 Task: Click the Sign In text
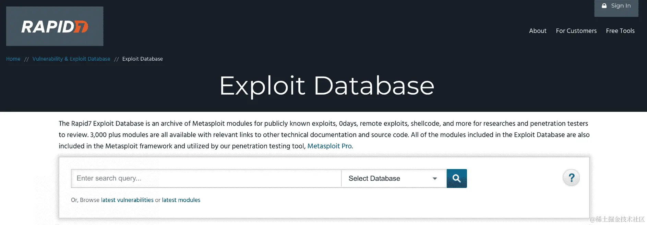coord(621,6)
